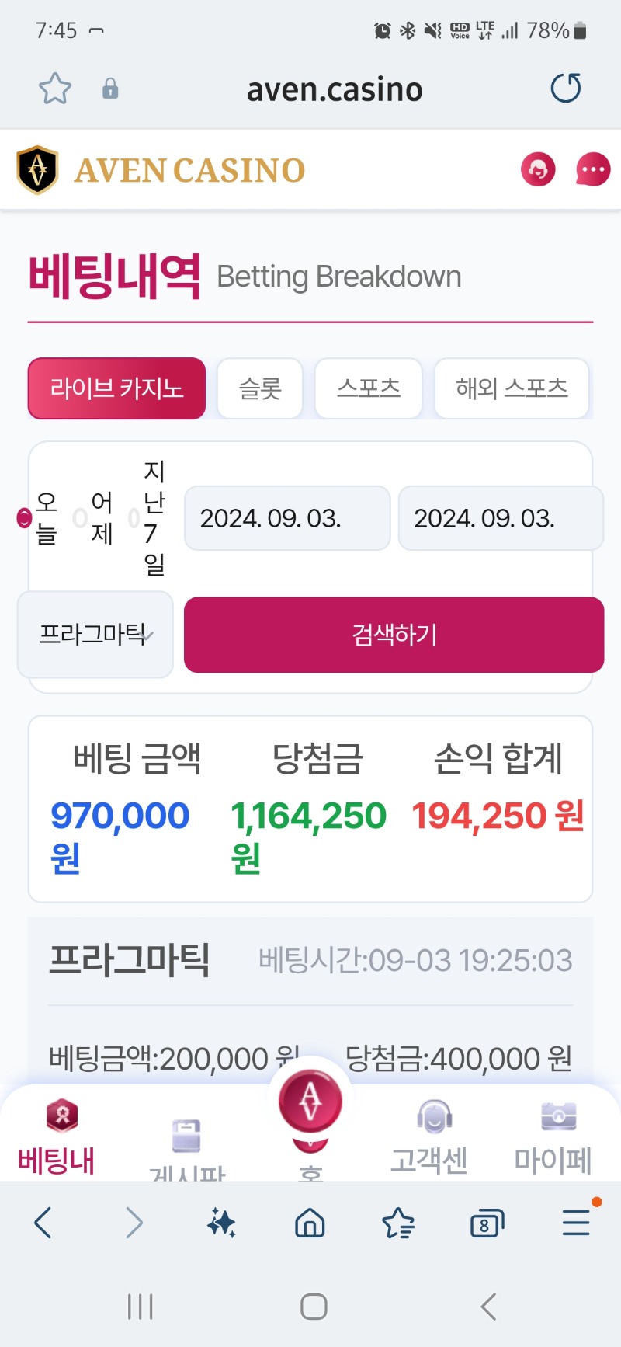Select the 지난 7일 radio button
This screenshot has width=621, height=1347.
134,517
